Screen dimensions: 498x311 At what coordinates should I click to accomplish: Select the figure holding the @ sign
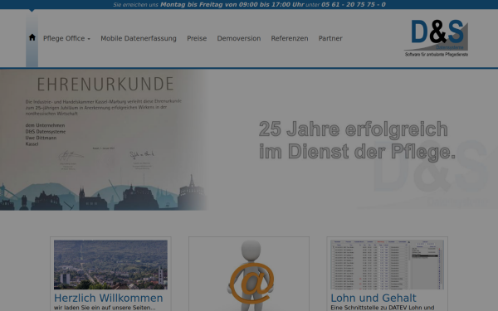(x=251, y=275)
